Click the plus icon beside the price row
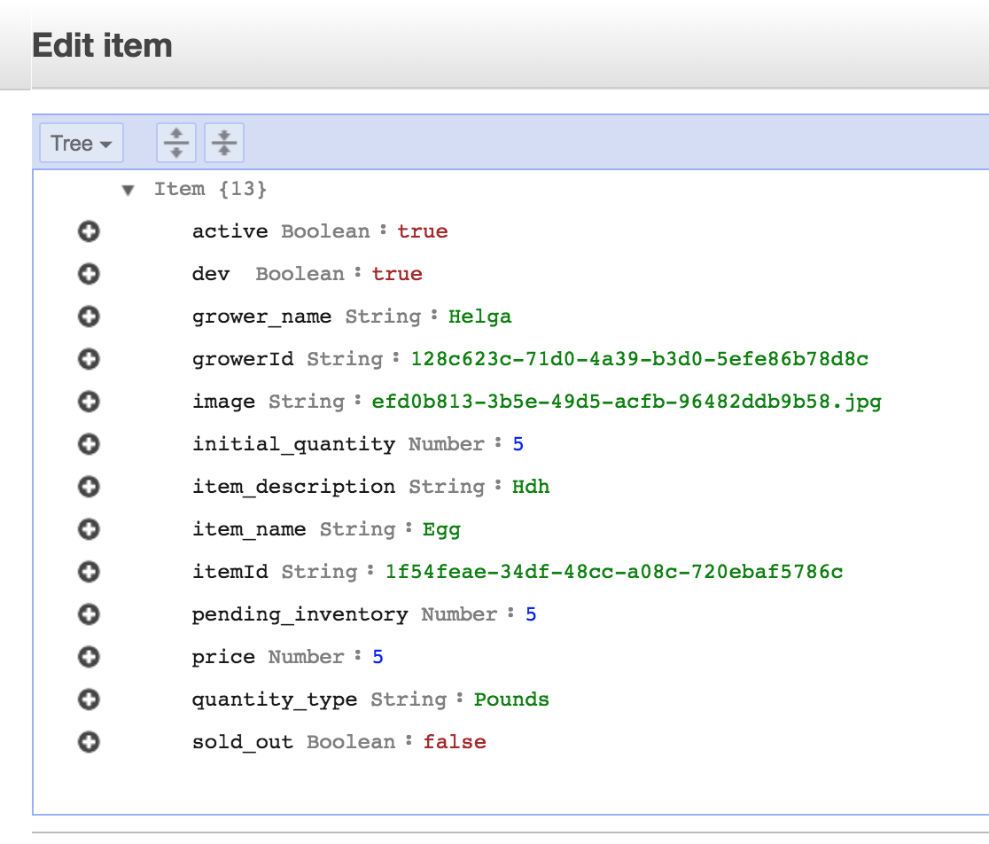This screenshot has width=989, height=844. pyautogui.click(x=89, y=657)
